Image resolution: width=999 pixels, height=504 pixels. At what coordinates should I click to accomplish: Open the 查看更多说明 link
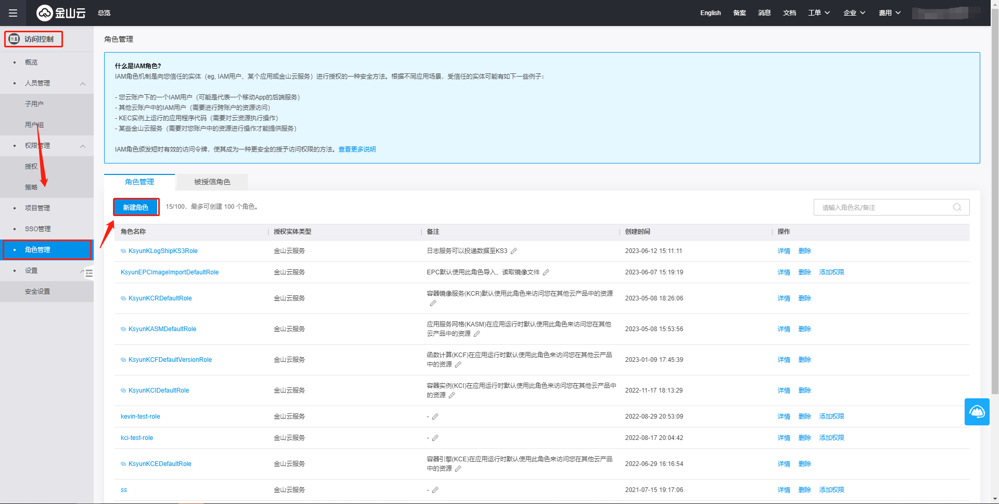pyautogui.click(x=357, y=149)
